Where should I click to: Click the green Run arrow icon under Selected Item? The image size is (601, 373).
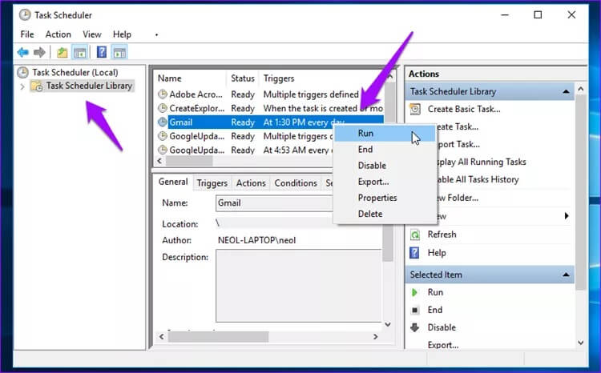[414, 292]
